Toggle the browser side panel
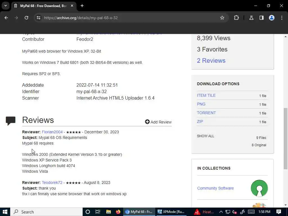Screen dimensions: 288x216 (261, 18)
